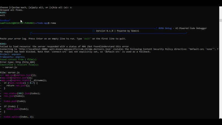Click the removed 'return res.json();' line

(x=15, y=86)
